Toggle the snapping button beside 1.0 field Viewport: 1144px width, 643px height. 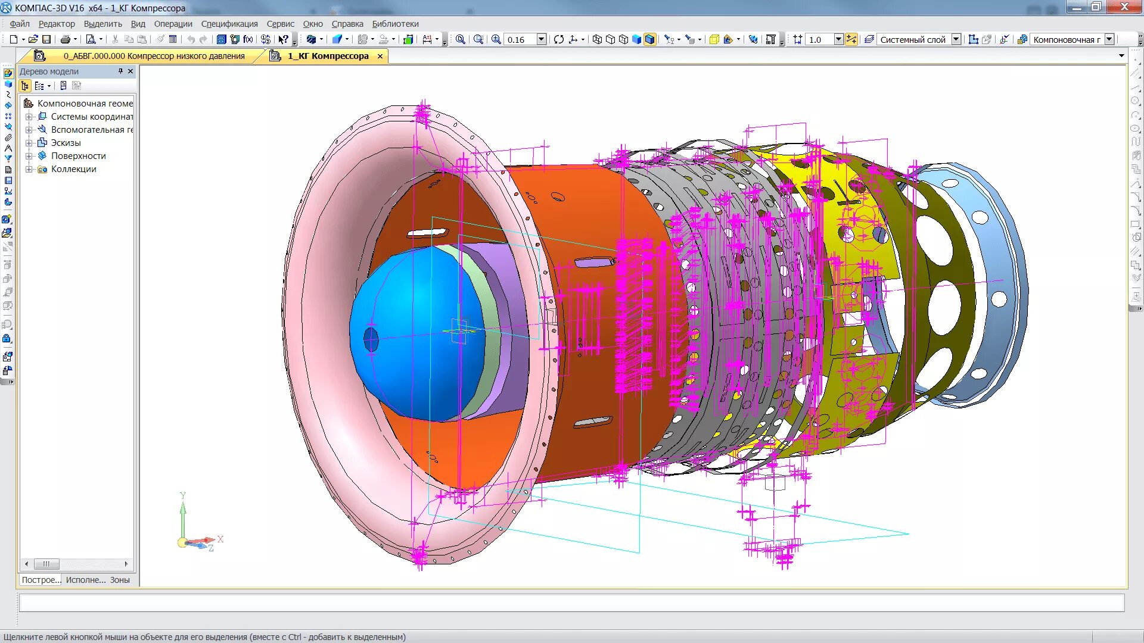point(851,39)
